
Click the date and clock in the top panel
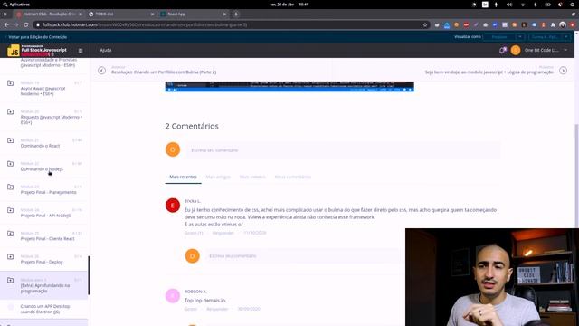click(x=289, y=5)
